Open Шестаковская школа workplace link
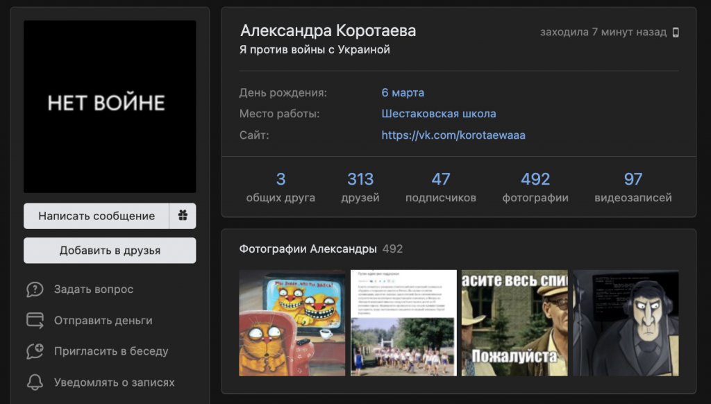Viewport: 711px width, 404px height. pos(439,113)
